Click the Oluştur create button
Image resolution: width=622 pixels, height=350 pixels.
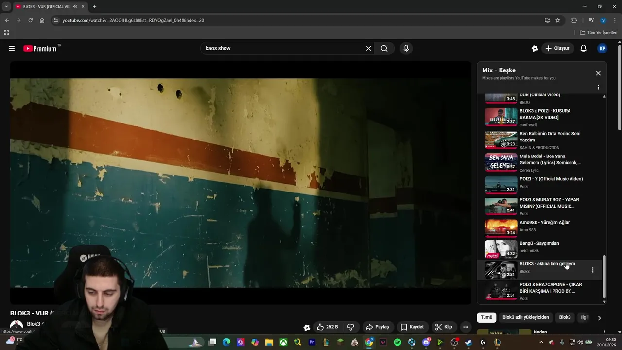[557, 48]
